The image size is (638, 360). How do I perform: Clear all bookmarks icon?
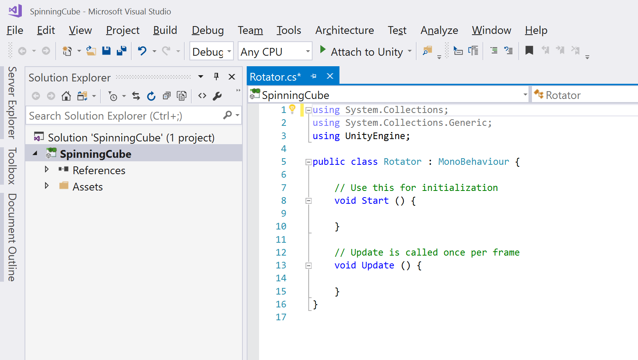click(576, 50)
